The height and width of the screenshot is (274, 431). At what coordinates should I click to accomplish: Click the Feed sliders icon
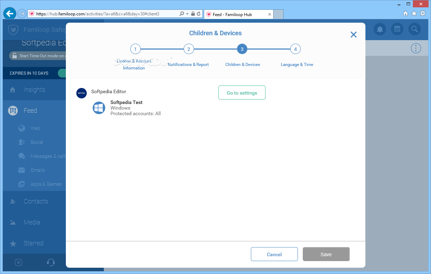13,111
